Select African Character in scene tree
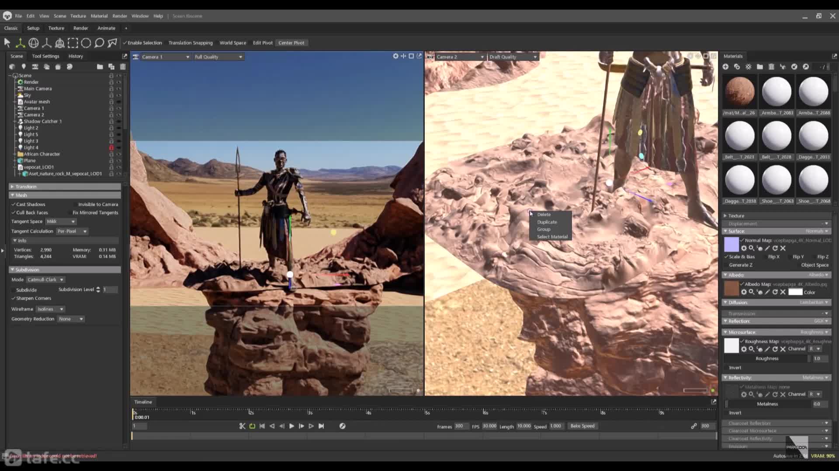The height and width of the screenshot is (471, 839). pyautogui.click(x=42, y=154)
